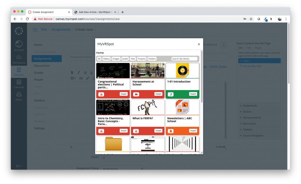Go back in browser history
The height and width of the screenshot is (184, 301).
15,19
